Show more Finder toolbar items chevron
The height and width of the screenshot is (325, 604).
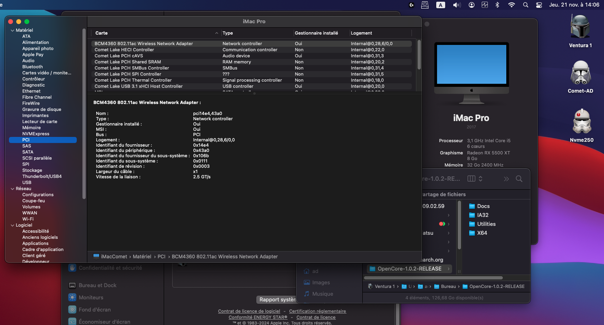[x=506, y=179]
